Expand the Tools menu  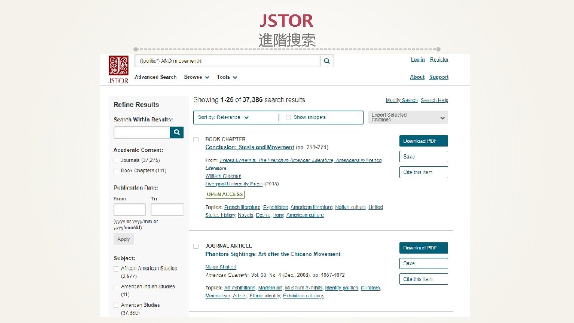coord(227,77)
